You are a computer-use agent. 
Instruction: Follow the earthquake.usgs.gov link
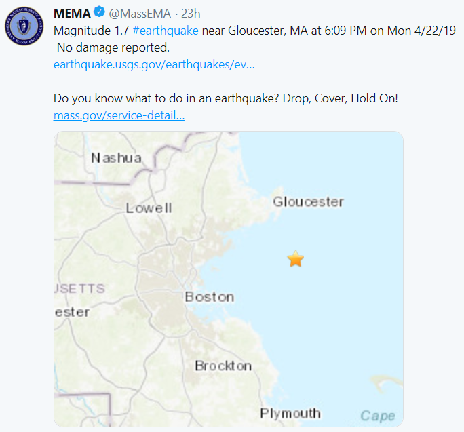(154, 64)
